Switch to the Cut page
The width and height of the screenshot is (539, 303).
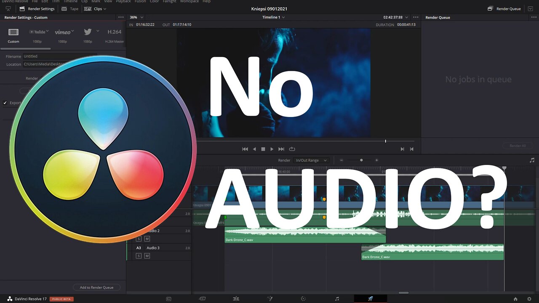(x=203, y=299)
